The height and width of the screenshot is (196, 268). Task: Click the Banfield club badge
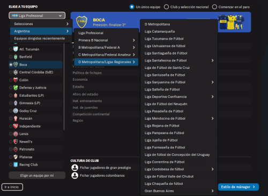click(16, 57)
